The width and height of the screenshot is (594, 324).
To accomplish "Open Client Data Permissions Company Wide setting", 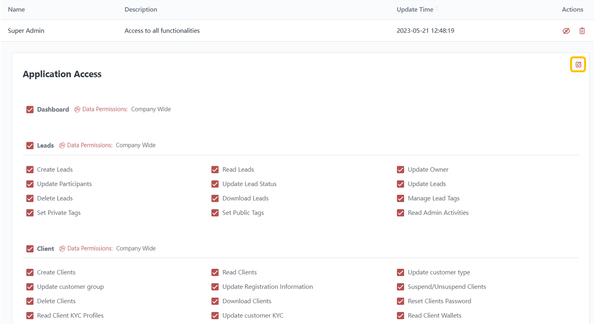I will (136, 248).
